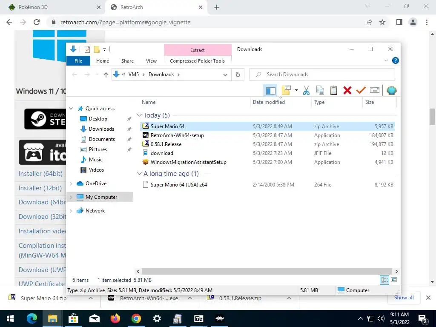
Task: Open the Home ribbon tab
Action: click(x=103, y=61)
